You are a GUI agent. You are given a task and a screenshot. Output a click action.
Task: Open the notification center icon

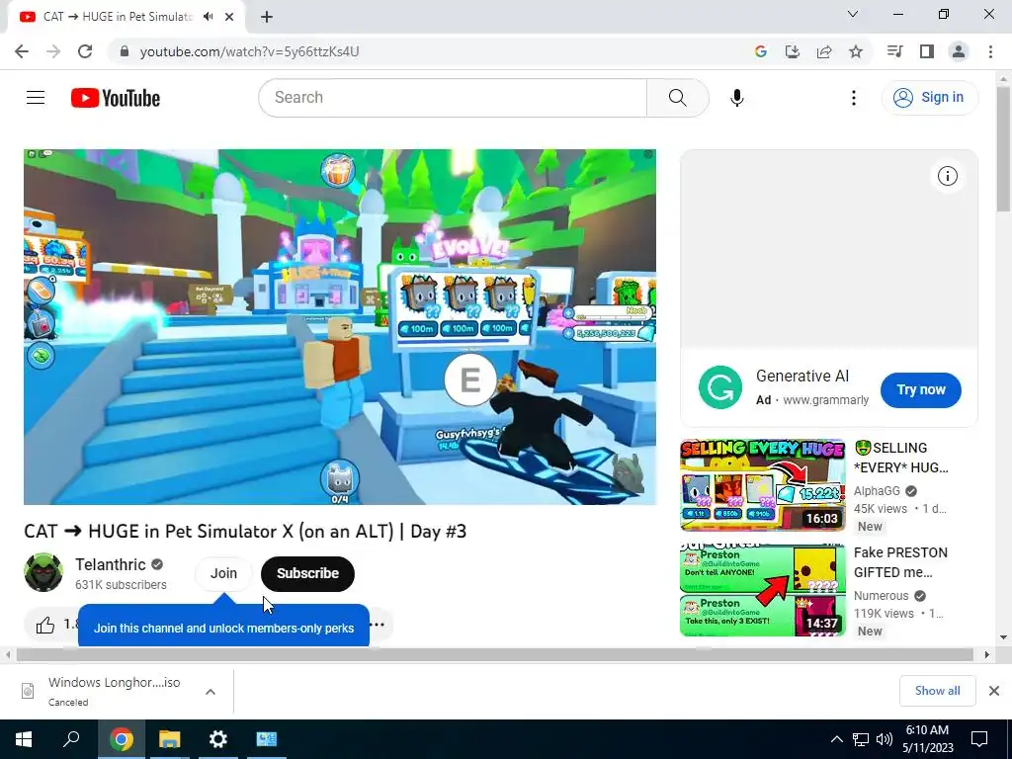979,739
